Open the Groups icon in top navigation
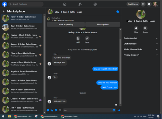Image resolution: width=162 pixels, height=119 pixels. pyautogui.click(x=95, y=4)
